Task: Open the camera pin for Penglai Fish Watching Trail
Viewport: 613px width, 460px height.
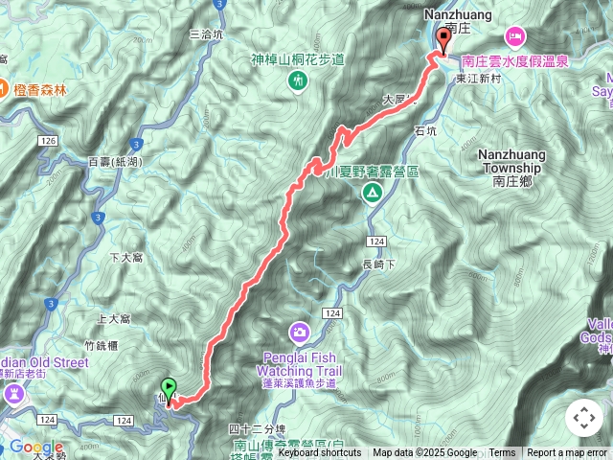Action: click(x=299, y=333)
